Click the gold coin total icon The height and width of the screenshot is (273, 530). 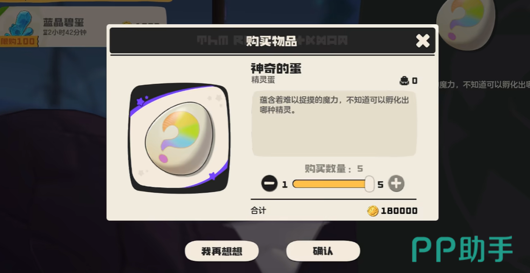pyautogui.click(x=372, y=211)
